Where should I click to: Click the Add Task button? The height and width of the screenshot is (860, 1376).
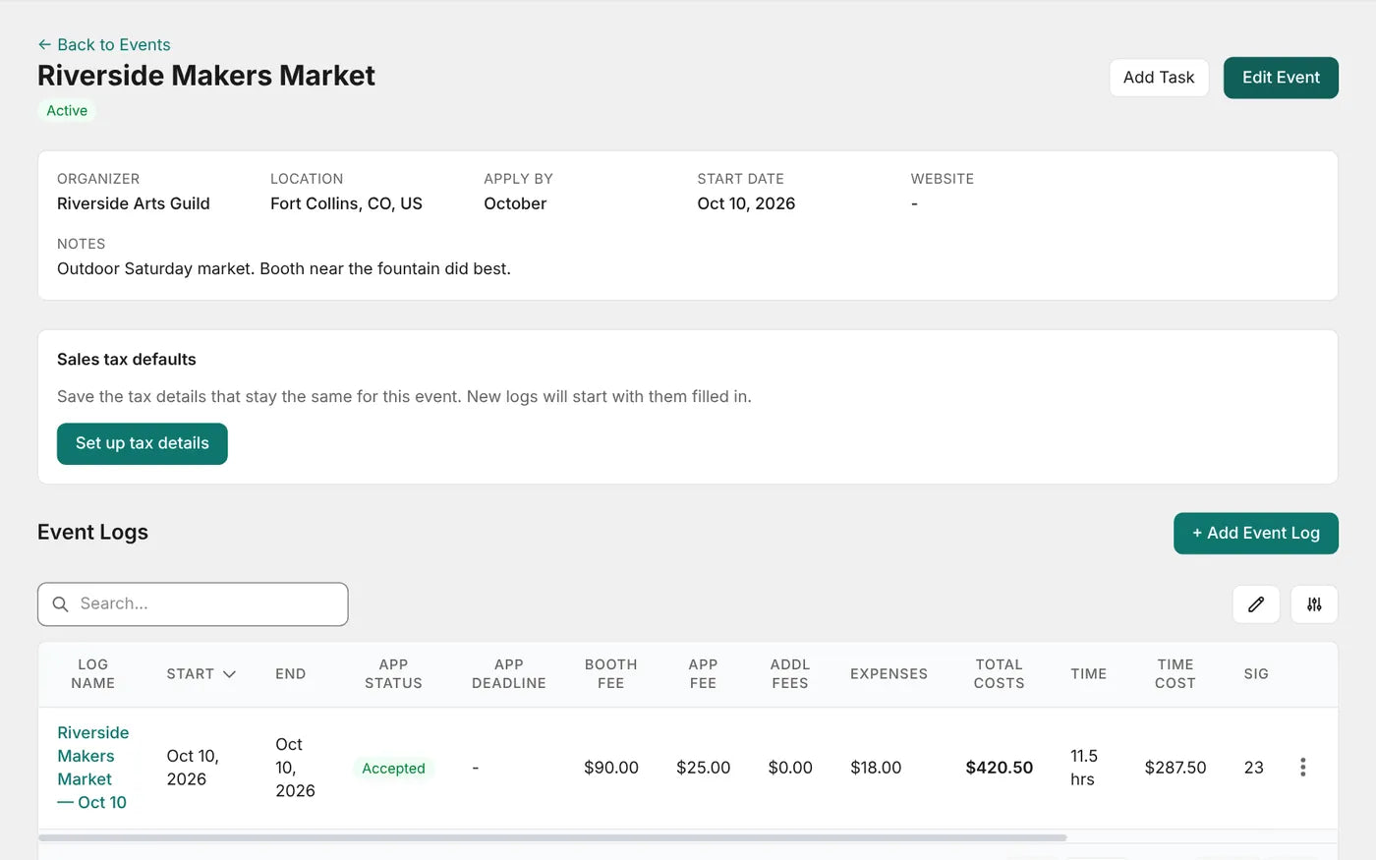1159,78
